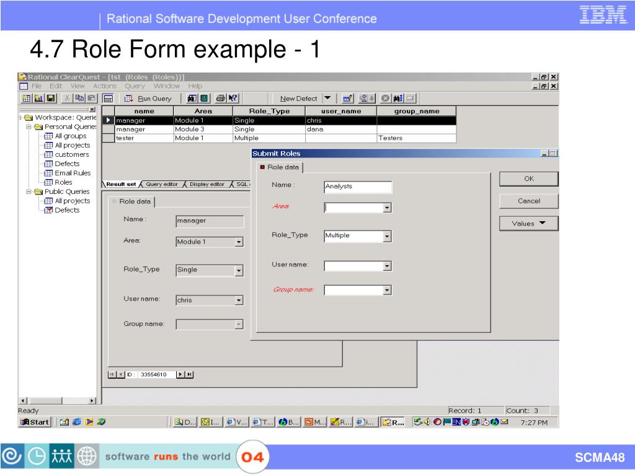Viewport: 635px width, 476px height.
Task: Click the dana cell in results
Action: click(x=341, y=129)
